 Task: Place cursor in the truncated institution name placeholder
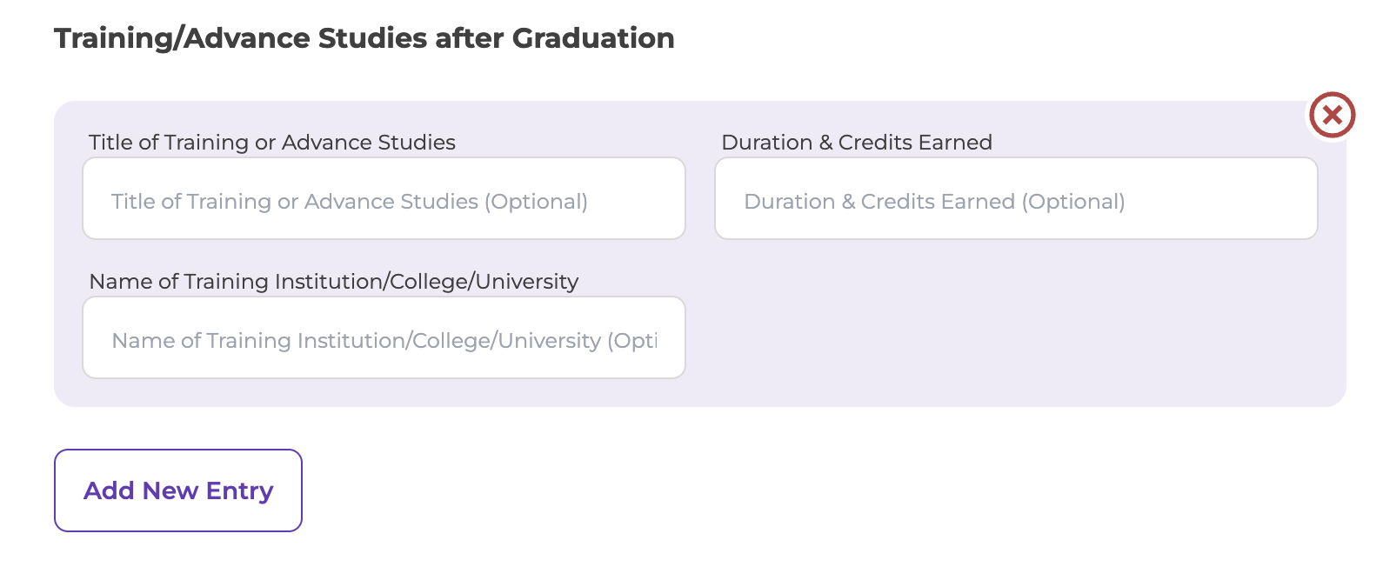click(x=384, y=341)
